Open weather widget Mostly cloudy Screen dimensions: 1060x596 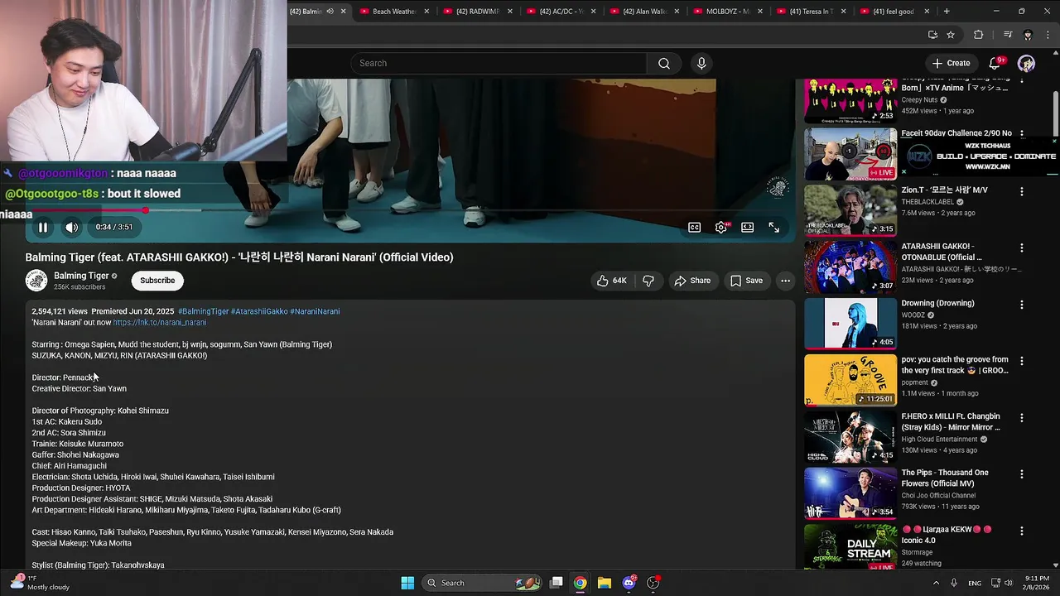39,583
